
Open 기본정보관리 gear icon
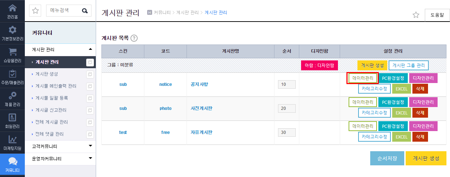12,30
